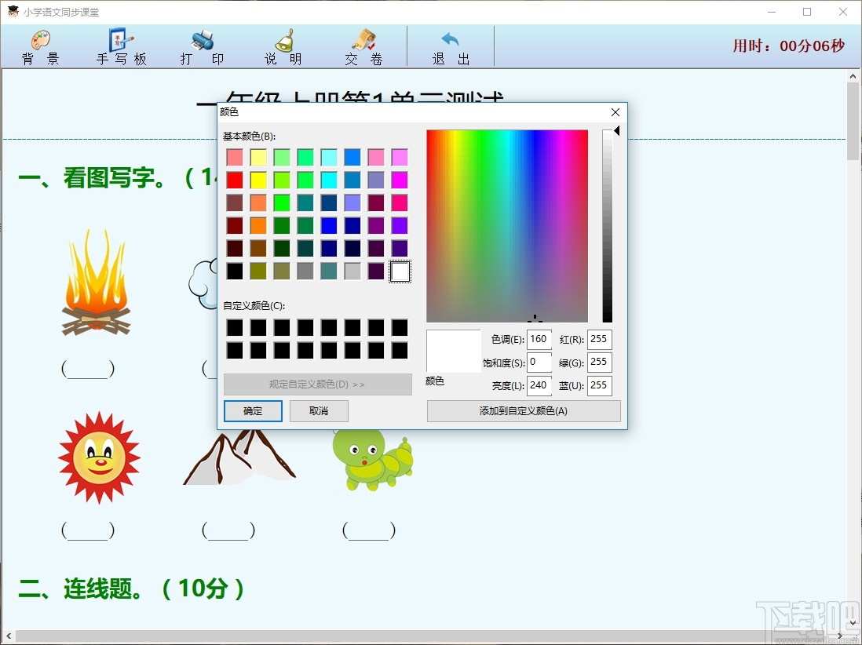Click the horizontal scrollbar left arrow

[9, 636]
